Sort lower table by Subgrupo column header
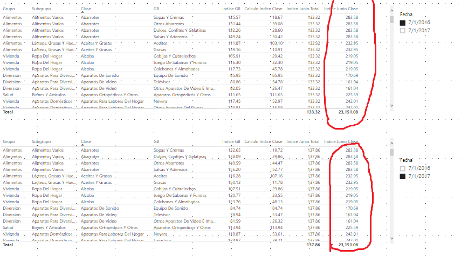 41,141
